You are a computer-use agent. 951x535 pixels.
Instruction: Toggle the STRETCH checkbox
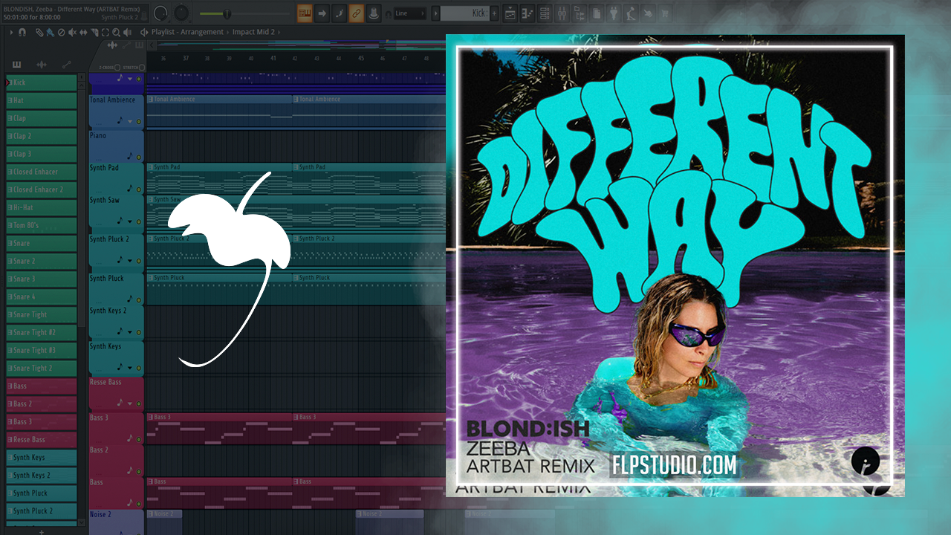(x=143, y=68)
